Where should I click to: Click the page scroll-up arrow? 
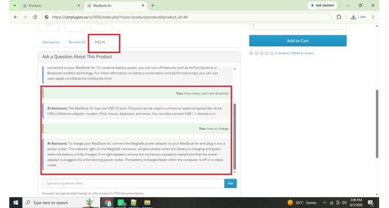[377, 26]
